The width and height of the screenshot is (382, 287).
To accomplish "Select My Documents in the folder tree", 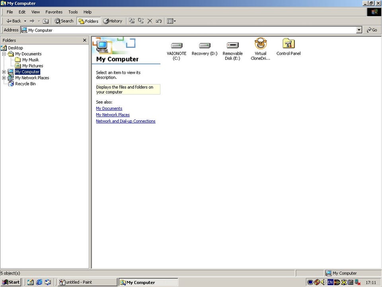I will pos(28,54).
